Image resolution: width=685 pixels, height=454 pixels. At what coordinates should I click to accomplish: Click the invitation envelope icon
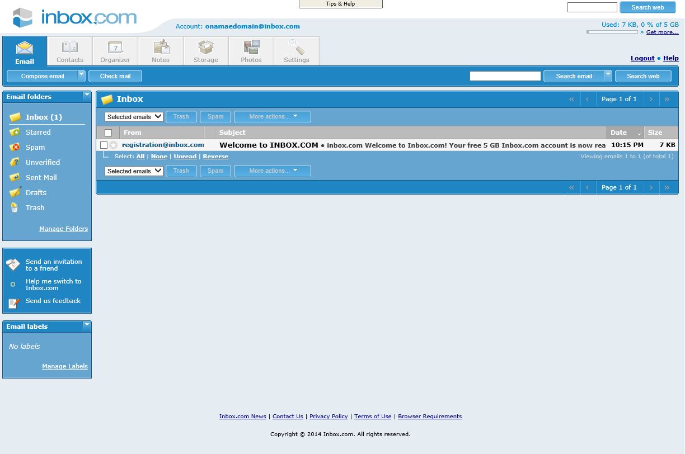[13, 265]
